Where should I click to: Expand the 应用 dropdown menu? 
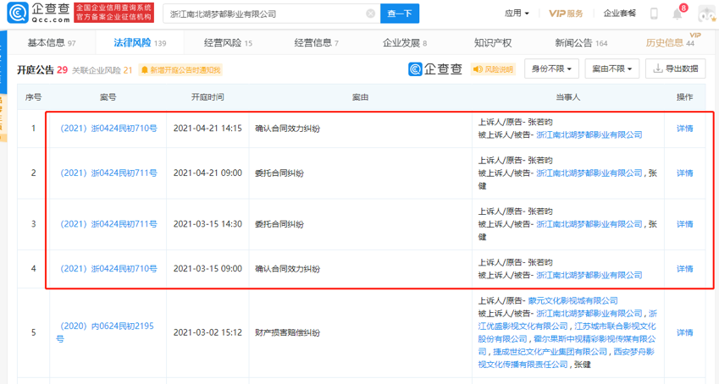(x=517, y=14)
